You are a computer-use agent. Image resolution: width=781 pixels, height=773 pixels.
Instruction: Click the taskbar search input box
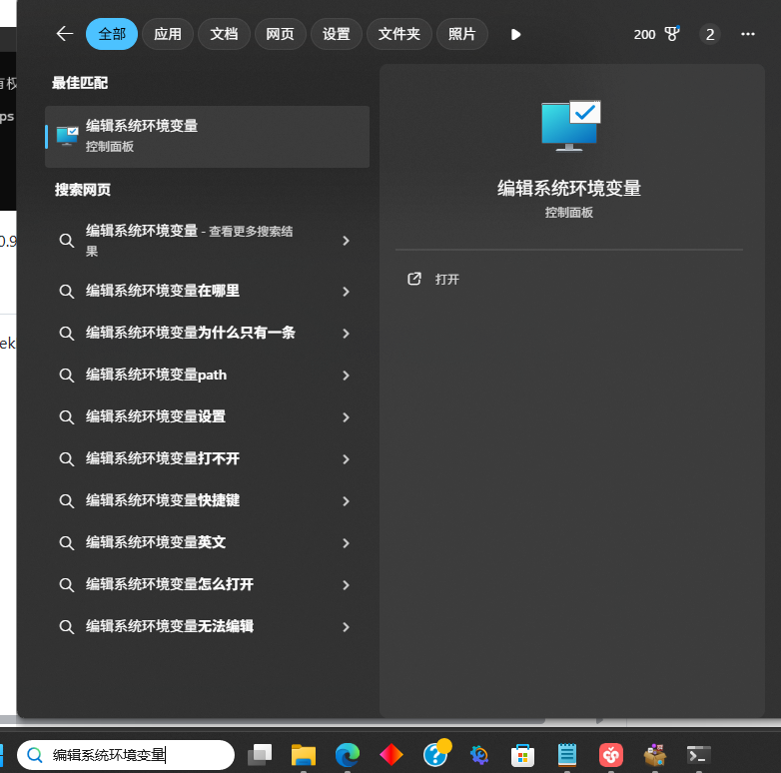point(130,755)
